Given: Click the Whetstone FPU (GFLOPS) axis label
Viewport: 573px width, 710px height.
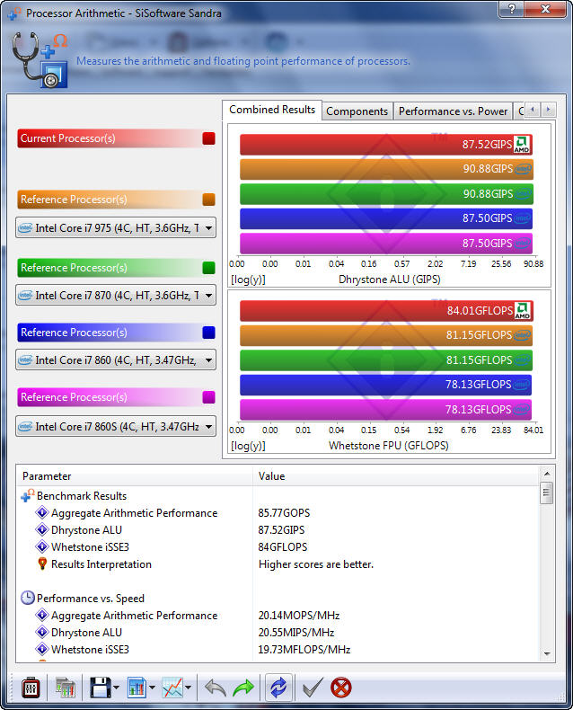Looking at the screenshot, I should (x=389, y=446).
